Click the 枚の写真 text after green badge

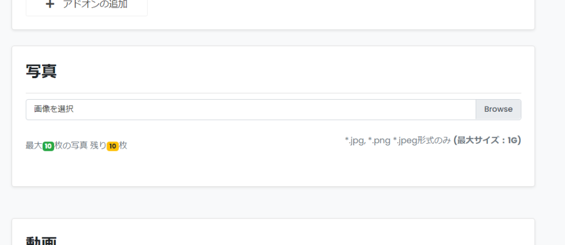tap(71, 146)
